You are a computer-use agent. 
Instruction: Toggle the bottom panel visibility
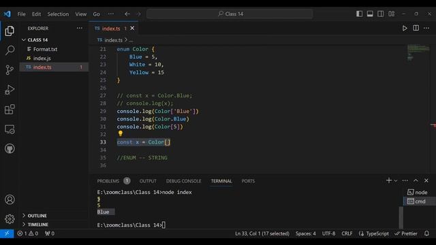point(370,14)
